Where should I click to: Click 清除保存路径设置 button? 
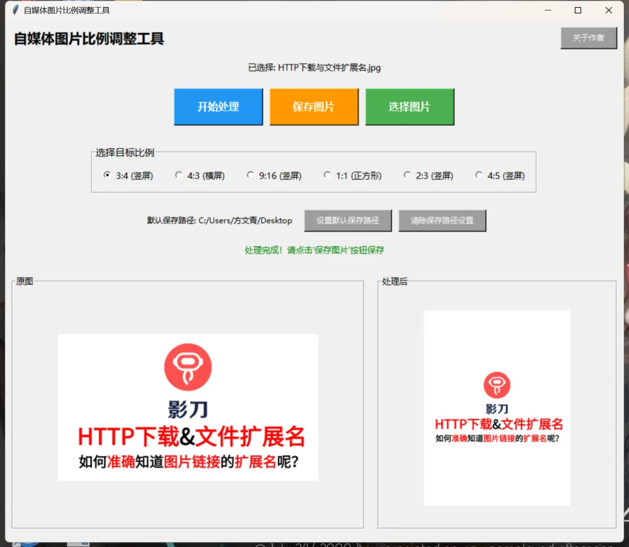coord(442,220)
